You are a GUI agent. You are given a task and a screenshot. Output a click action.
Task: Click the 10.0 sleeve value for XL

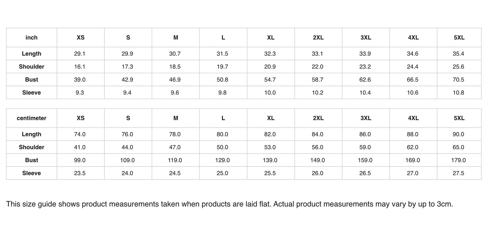coord(270,93)
